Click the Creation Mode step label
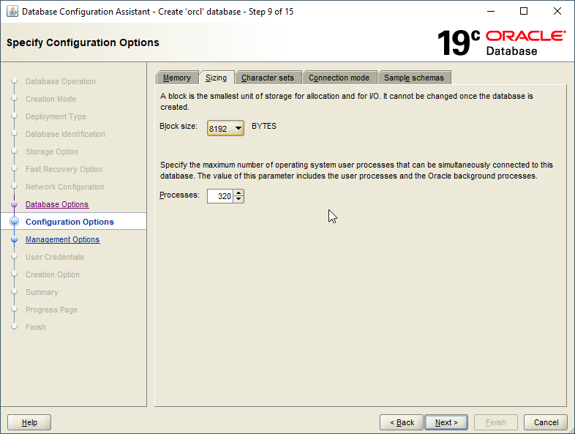 click(50, 99)
